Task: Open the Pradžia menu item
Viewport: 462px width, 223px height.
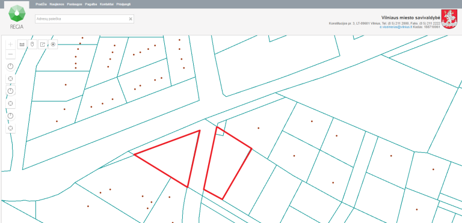Action: 42,4
